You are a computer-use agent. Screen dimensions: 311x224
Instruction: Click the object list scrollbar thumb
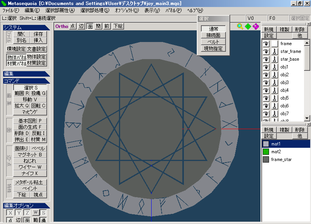pyautogui.click(x=307, y=58)
